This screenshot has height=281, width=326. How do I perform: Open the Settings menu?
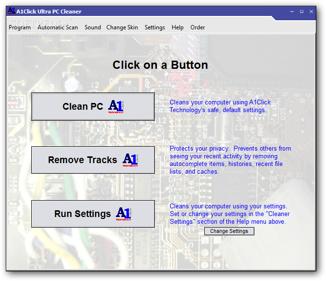[155, 27]
